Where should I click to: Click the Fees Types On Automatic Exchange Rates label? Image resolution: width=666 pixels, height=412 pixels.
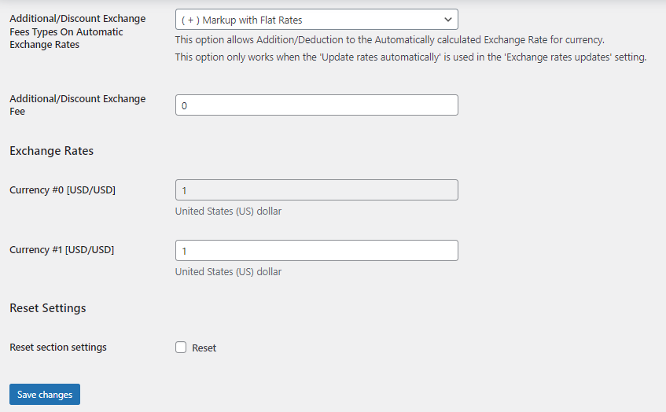66,31
